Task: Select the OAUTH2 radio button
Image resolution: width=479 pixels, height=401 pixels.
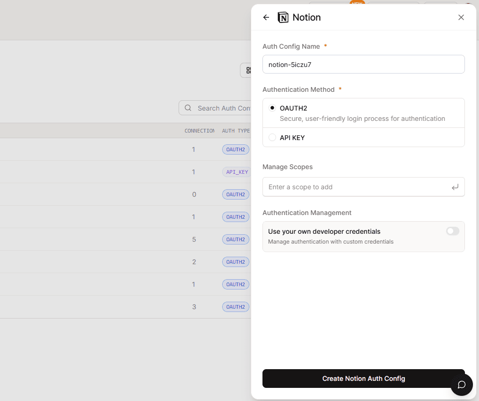Action: pyautogui.click(x=272, y=108)
